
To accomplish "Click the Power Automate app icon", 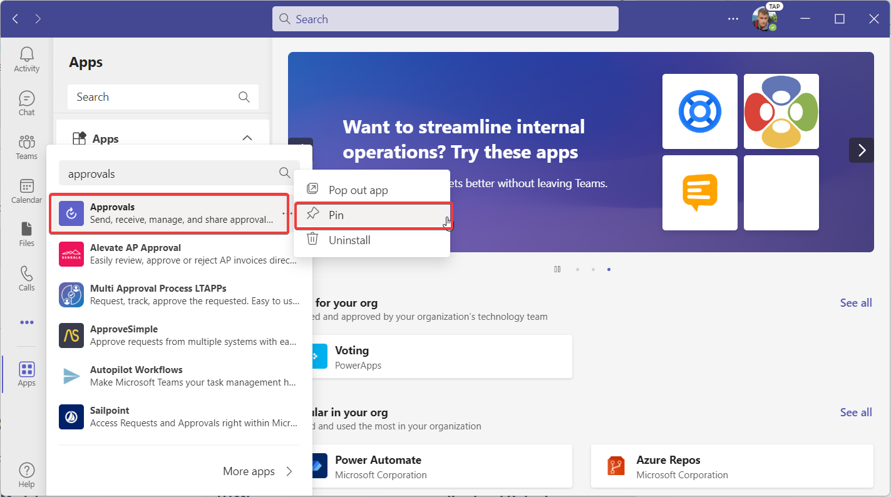I will (319, 466).
